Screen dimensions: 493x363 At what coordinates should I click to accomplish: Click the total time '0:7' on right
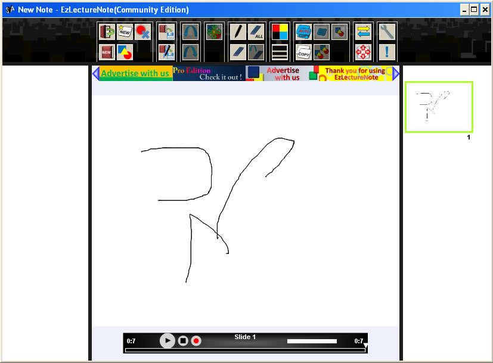pos(359,341)
